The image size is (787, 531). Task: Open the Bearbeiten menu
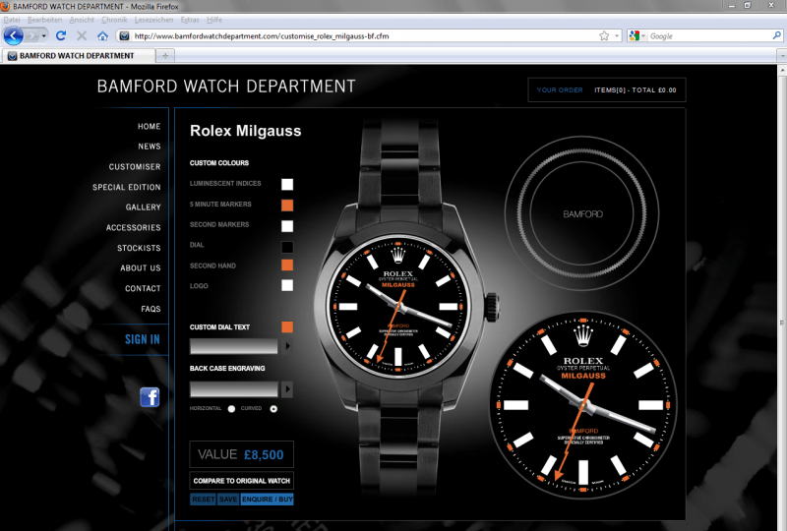click(44, 20)
